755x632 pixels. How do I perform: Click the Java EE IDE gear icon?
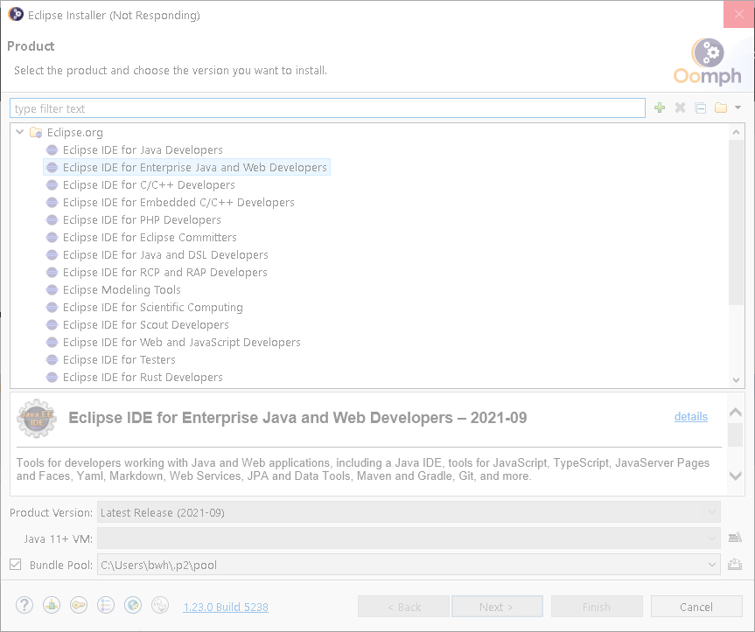[37, 419]
